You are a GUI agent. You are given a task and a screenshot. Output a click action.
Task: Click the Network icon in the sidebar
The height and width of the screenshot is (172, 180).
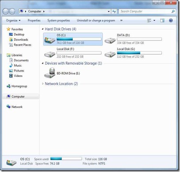(x=8, y=107)
